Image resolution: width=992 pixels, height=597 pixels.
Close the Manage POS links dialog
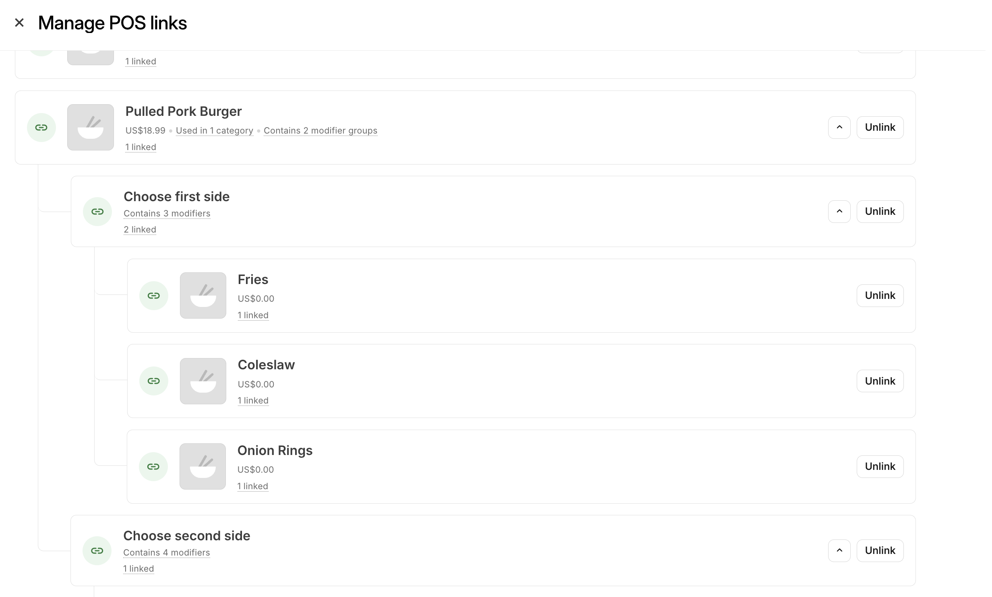19,23
